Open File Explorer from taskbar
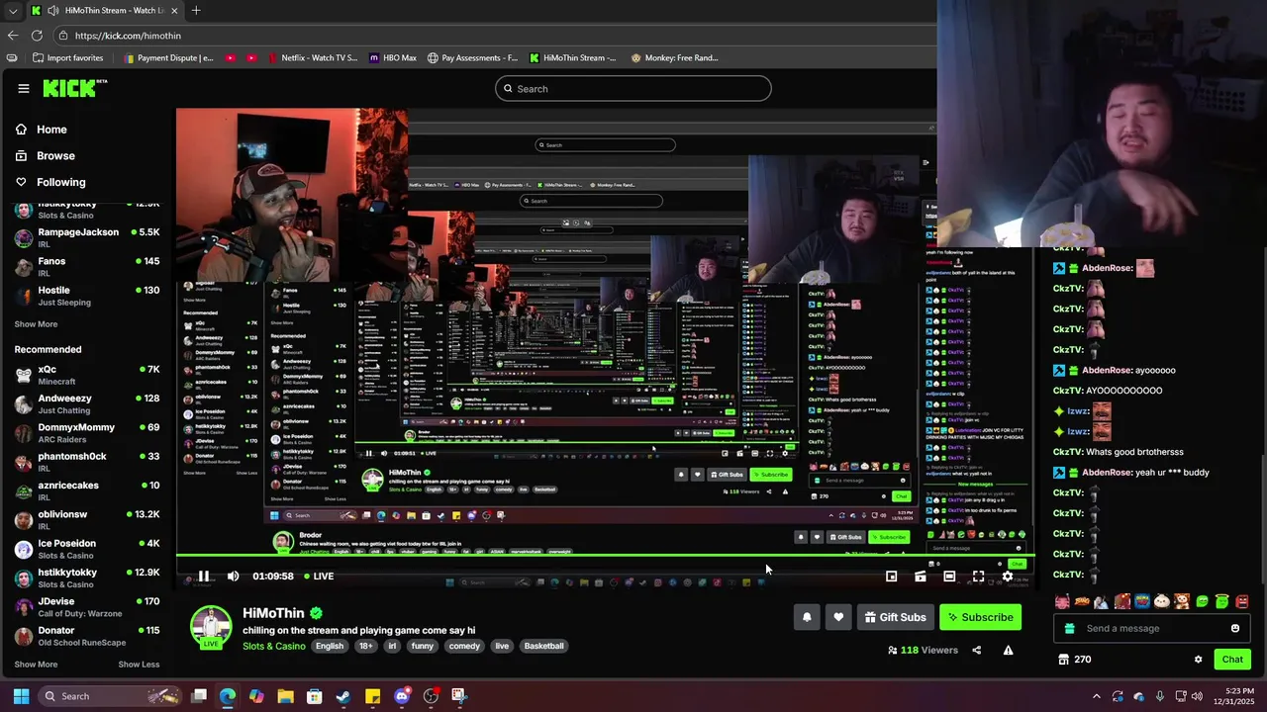The width and height of the screenshot is (1267, 712). [x=286, y=696]
